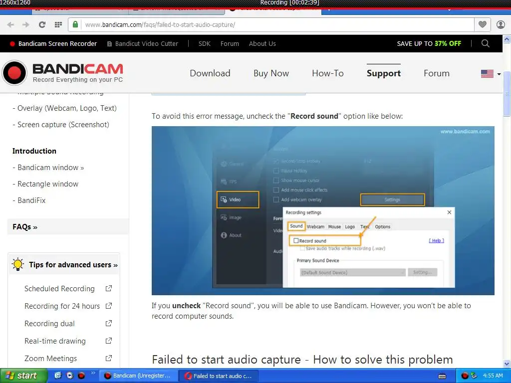This screenshot has width=511, height=383.
Task: Reload the page with the refresh icon
Action: click(x=42, y=25)
